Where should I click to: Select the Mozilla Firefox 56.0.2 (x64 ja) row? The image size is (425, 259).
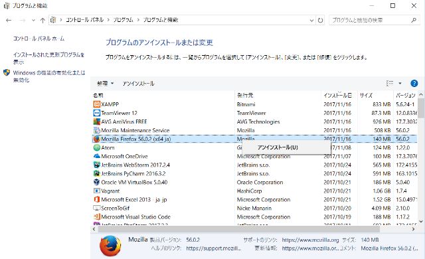(x=254, y=139)
